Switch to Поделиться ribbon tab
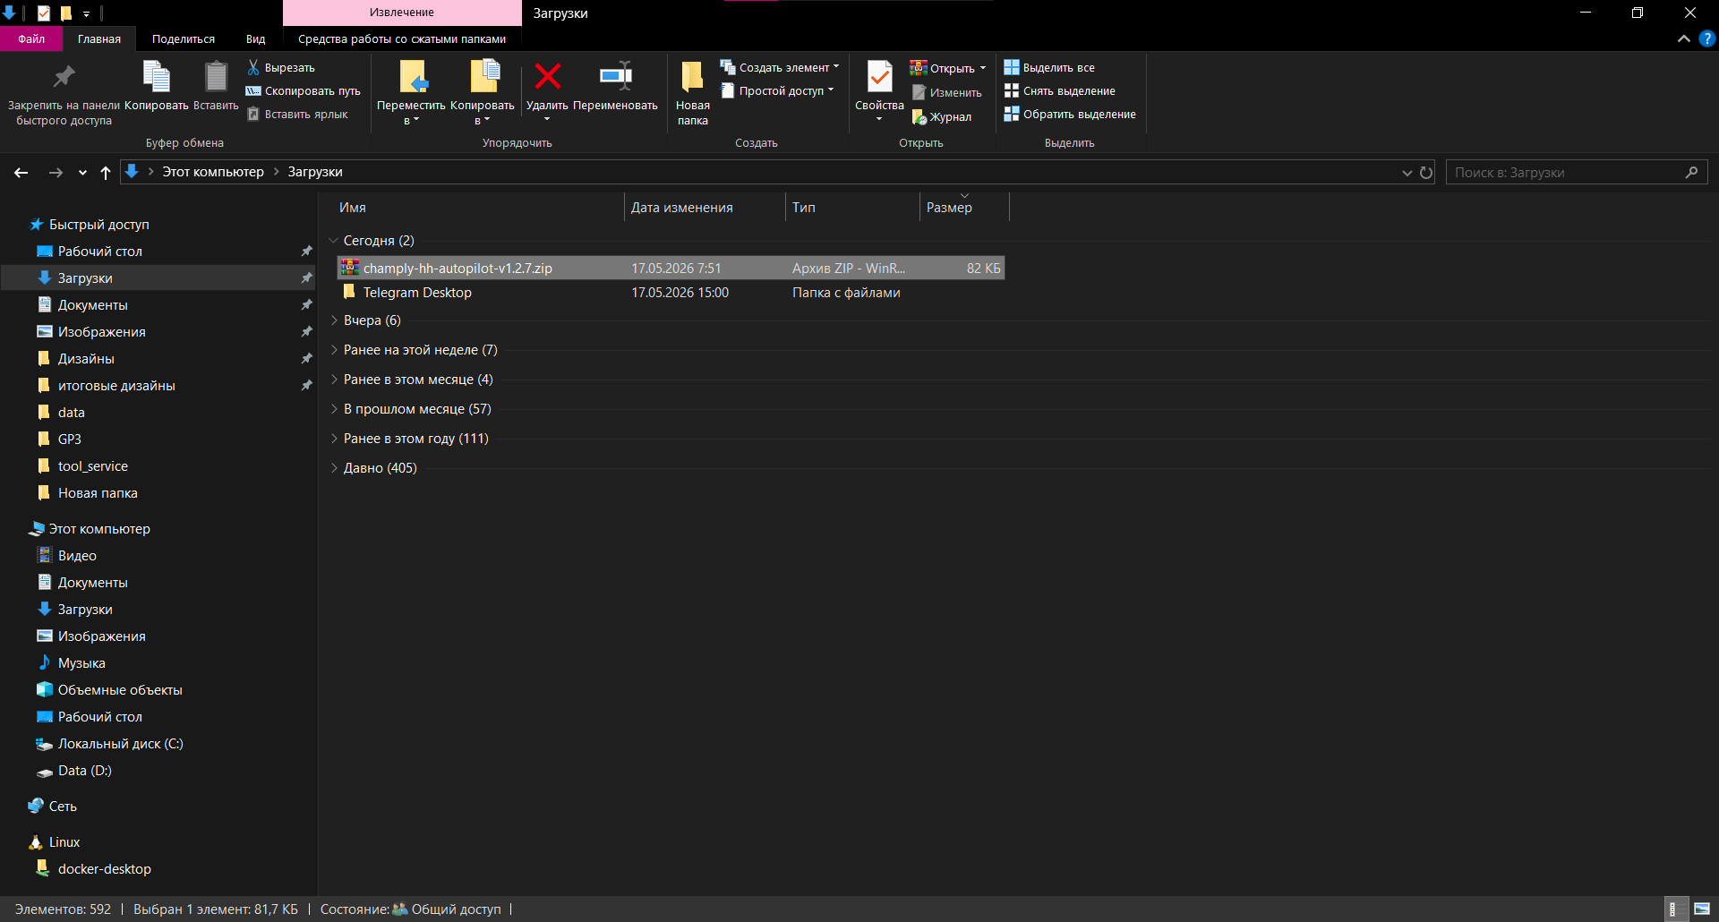The height and width of the screenshot is (922, 1719). point(184,39)
